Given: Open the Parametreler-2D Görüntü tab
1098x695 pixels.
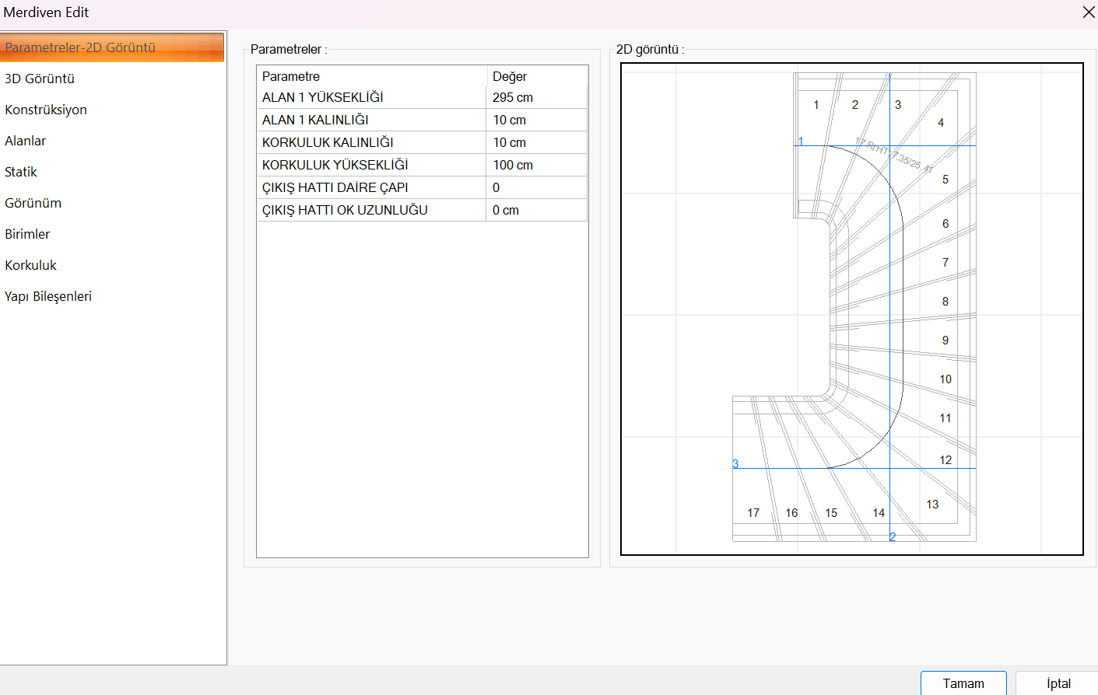Looking at the screenshot, I should click(x=112, y=47).
